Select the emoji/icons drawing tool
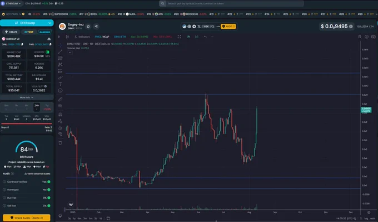Screen dimensions: 378x222 click(60, 90)
